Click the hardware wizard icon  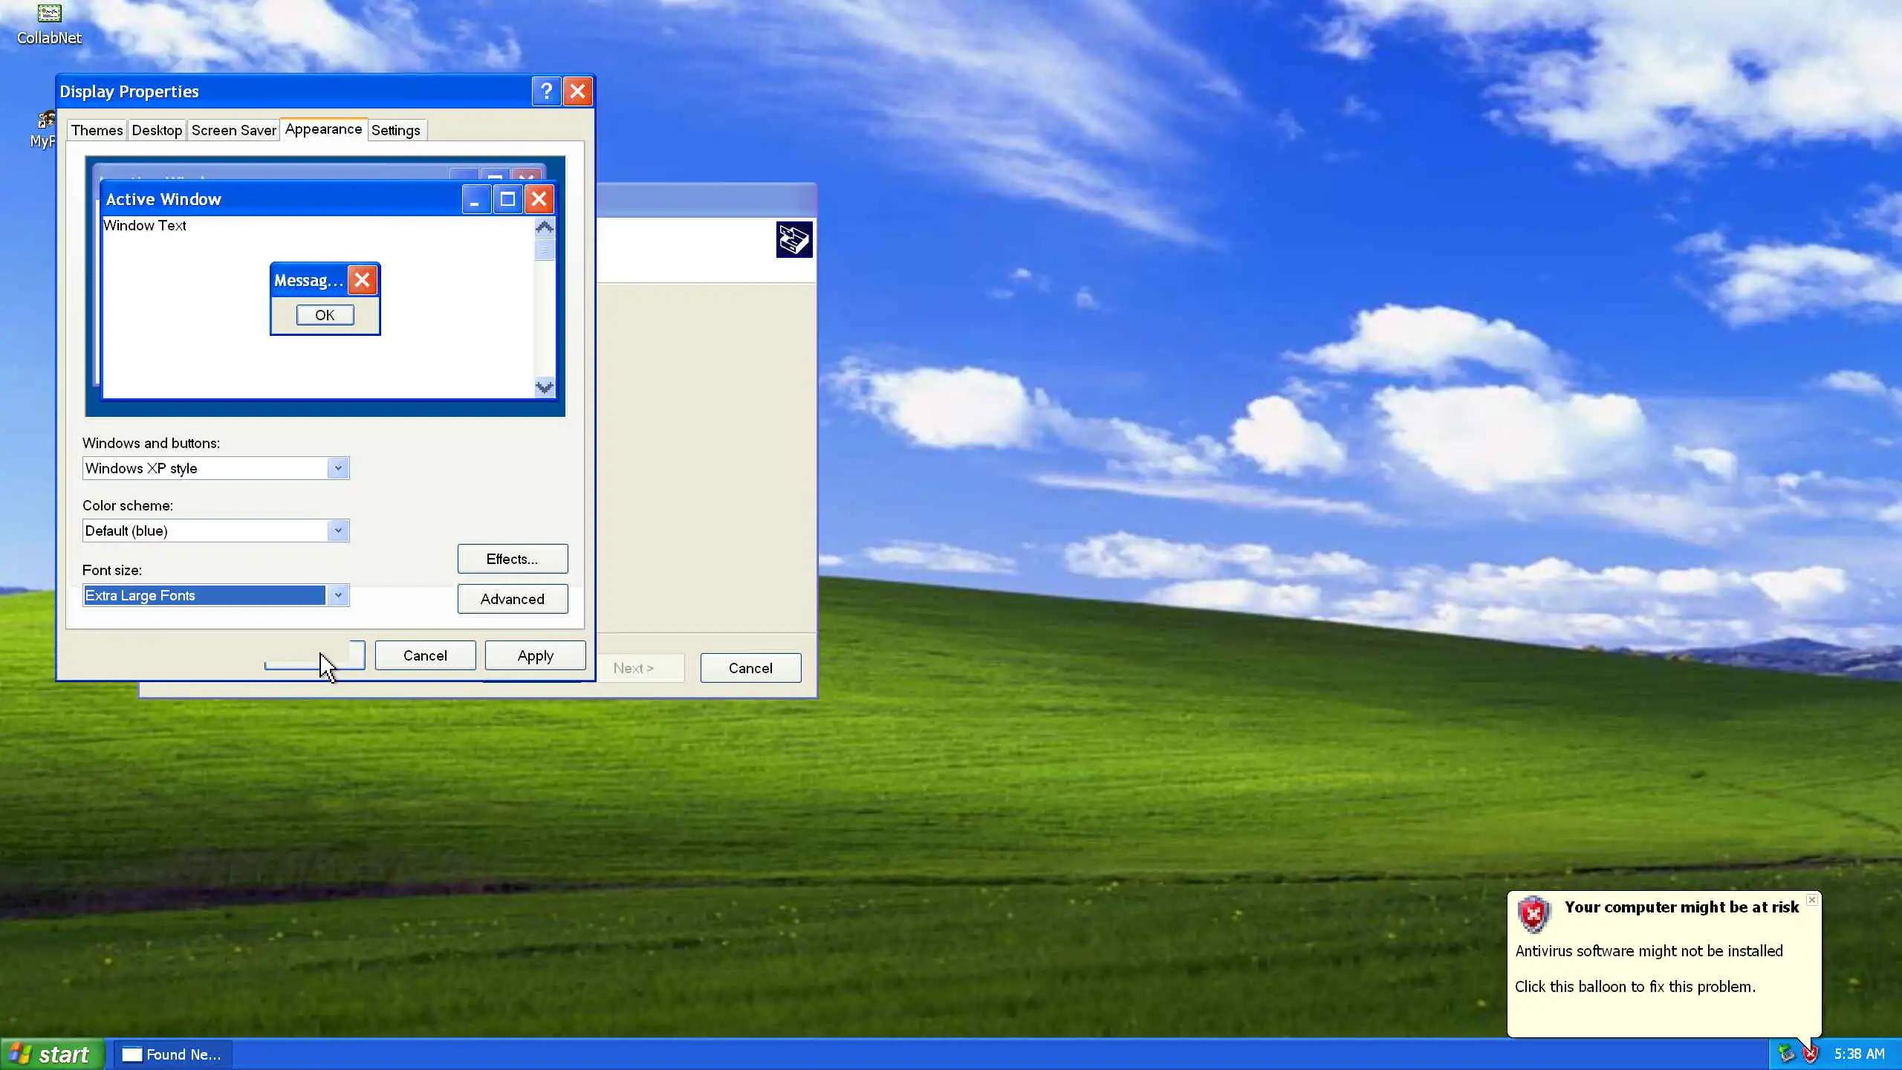793,240
